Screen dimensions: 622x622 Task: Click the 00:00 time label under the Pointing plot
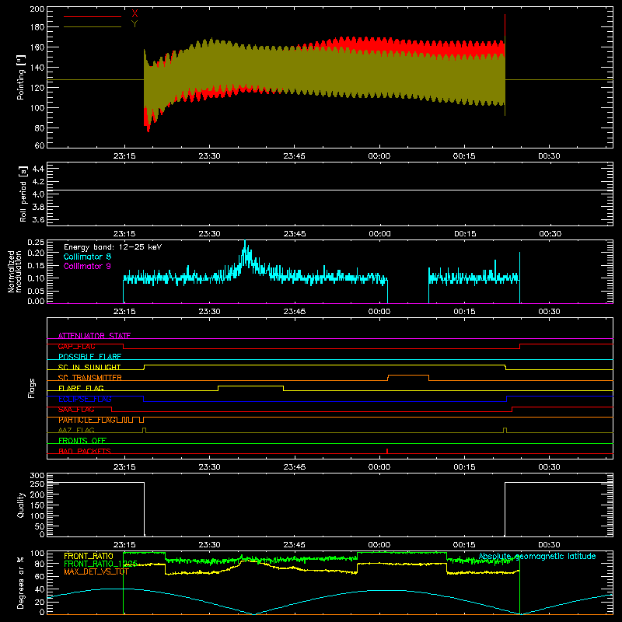click(x=379, y=156)
